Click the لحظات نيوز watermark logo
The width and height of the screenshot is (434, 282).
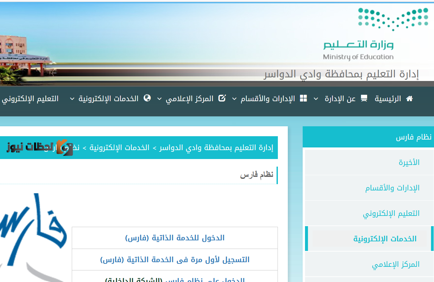pyautogui.click(x=40, y=148)
